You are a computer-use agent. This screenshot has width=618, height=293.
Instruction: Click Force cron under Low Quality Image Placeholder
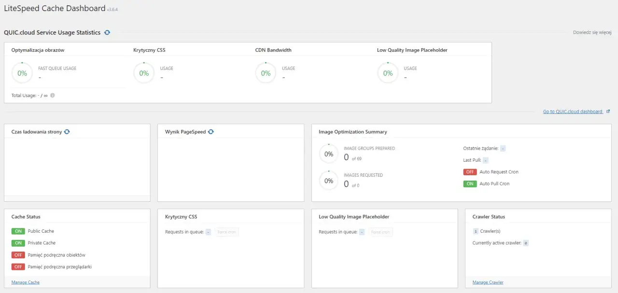[x=381, y=232]
